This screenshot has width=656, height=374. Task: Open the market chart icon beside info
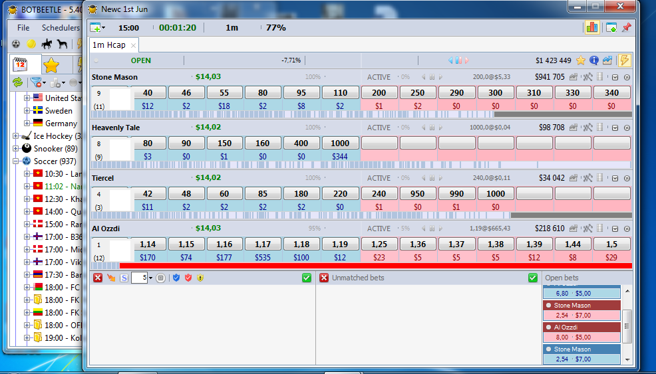pyautogui.click(x=607, y=60)
